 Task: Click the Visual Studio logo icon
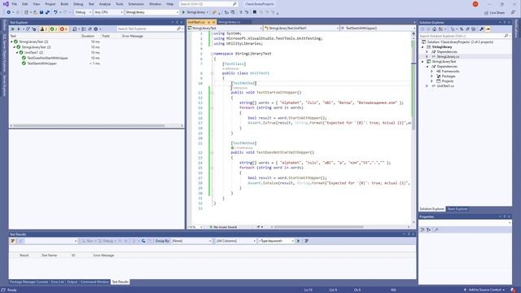click(6, 4)
